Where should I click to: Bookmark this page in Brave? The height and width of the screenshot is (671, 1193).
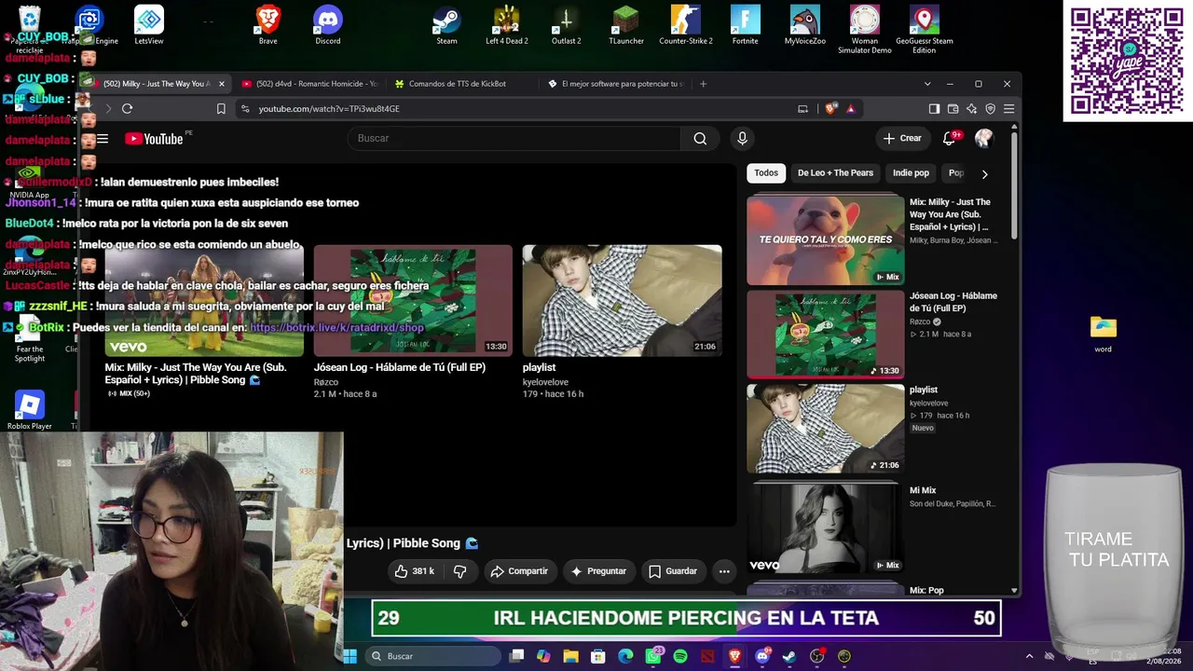point(221,109)
